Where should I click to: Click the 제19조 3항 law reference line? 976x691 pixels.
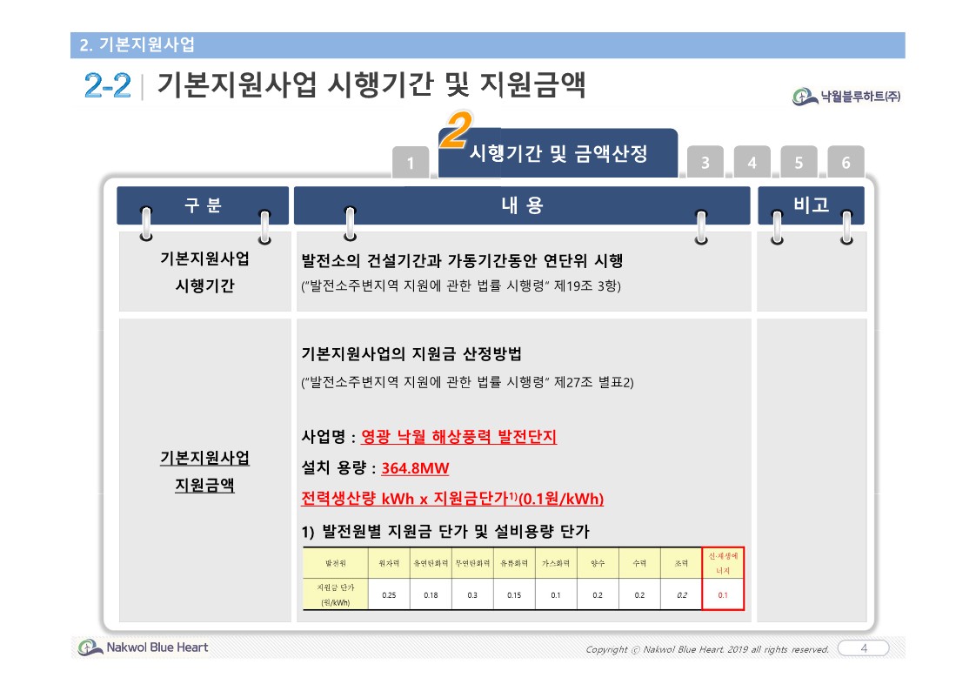[461, 285]
